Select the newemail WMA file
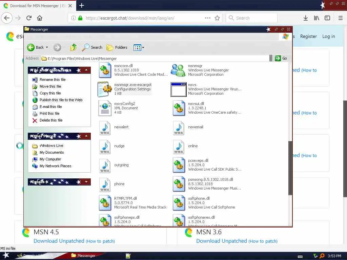 (179, 128)
